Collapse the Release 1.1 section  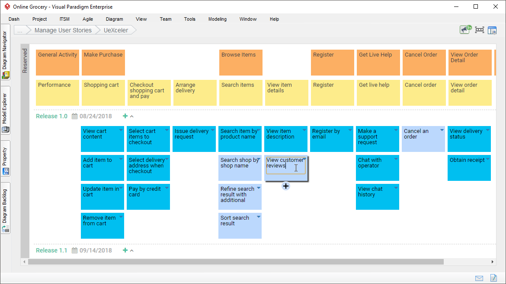(x=131, y=250)
